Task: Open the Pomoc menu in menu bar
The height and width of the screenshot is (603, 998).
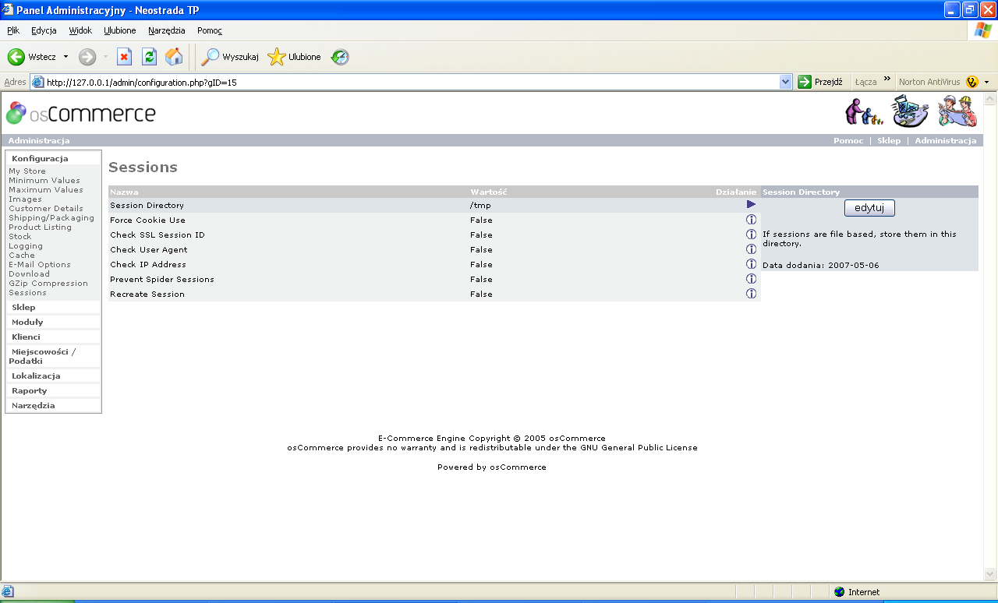Action: pos(210,30)
